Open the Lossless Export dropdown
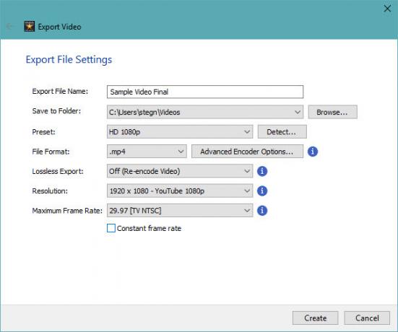398x332 pixels. click(x=180, y=171)
